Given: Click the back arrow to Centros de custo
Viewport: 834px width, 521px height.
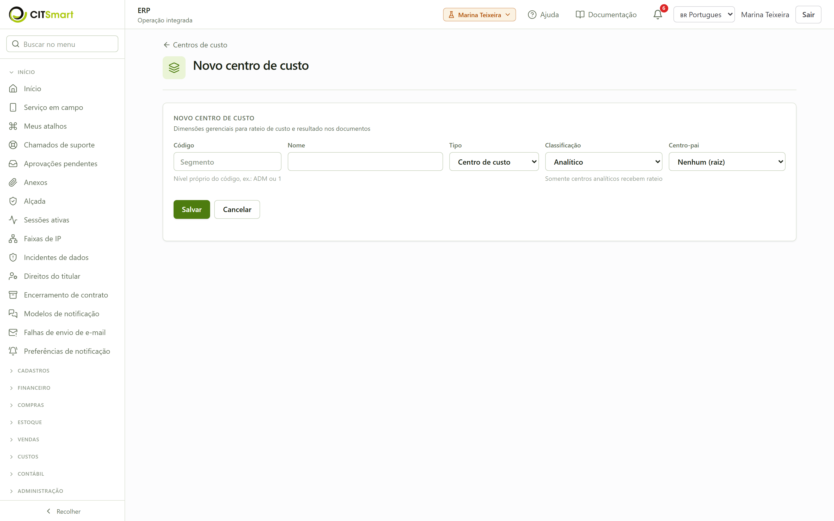Looking at the screenshot, I should 167,45.
